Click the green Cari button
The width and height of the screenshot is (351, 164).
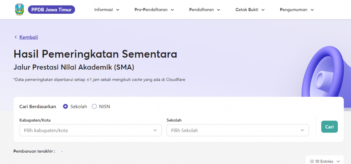(x=329, y=127)
